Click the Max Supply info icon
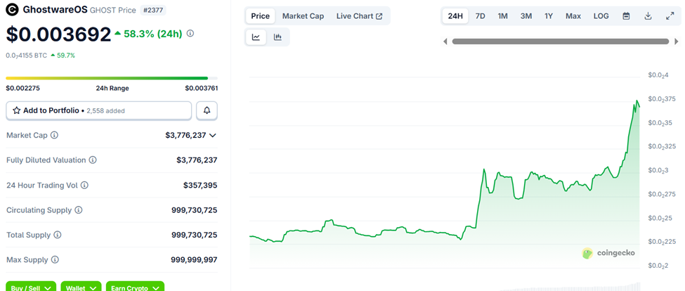Viewport: 685px width, 291px height. (x=55, y=259)
